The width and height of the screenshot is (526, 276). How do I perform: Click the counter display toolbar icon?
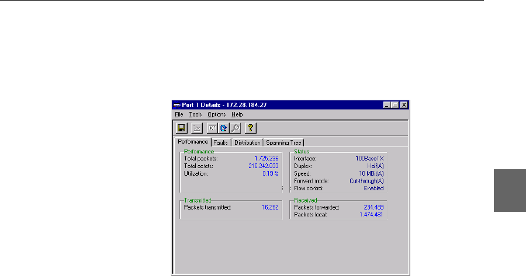(x=212, y=128)
